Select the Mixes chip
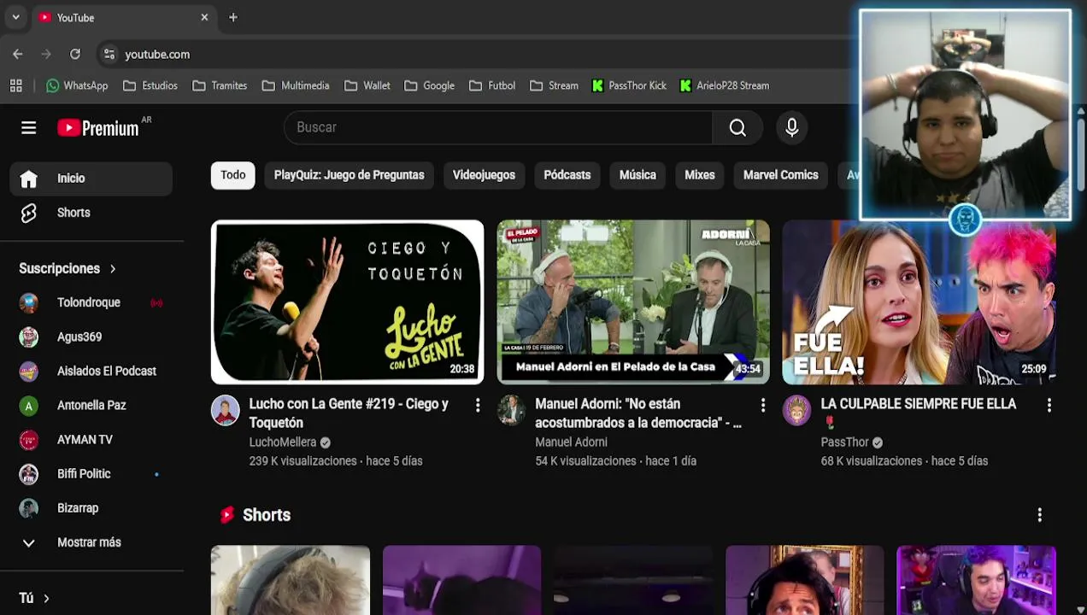This screenshot has height=615, width=1087. coord(700,175)
